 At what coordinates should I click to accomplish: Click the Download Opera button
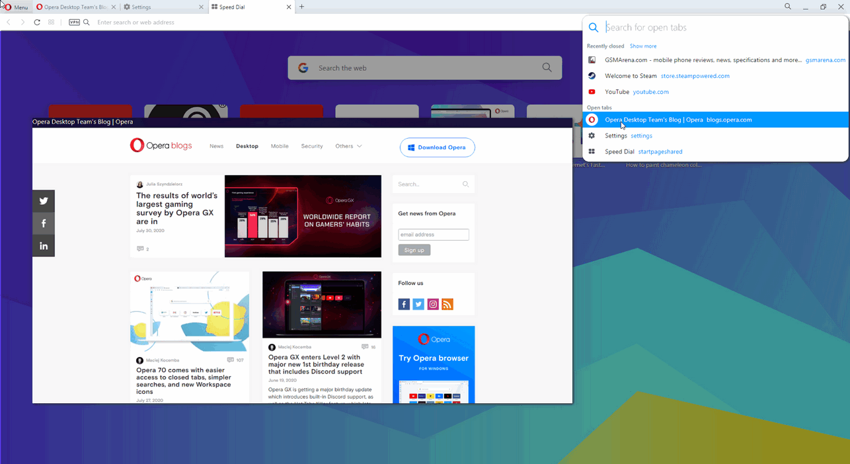[x=438, y=147]
